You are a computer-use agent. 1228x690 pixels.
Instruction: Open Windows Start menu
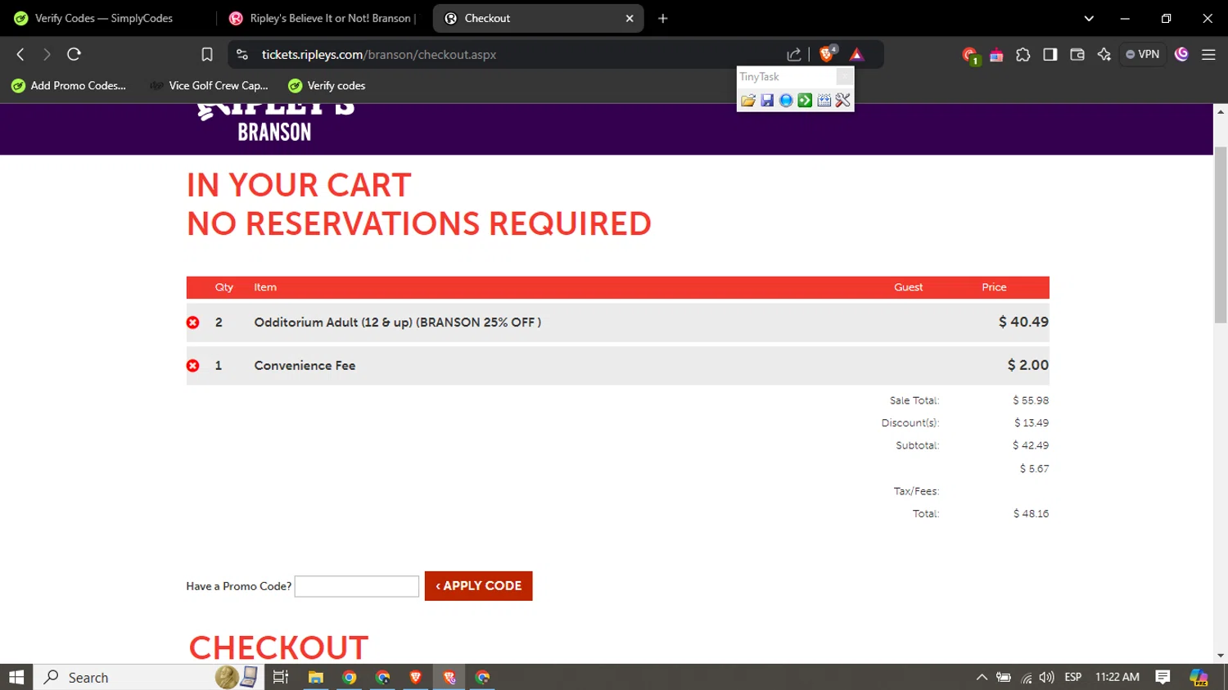click(x=16, y=677)
